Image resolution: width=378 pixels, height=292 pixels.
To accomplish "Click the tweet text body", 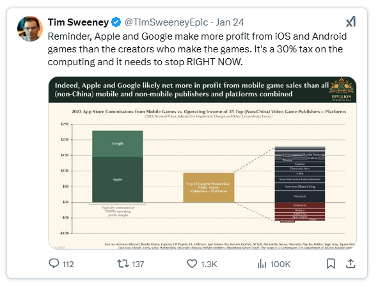I will 197,49.
